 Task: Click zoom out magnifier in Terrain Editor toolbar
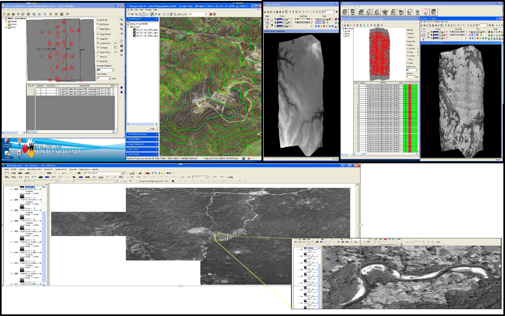140,14
